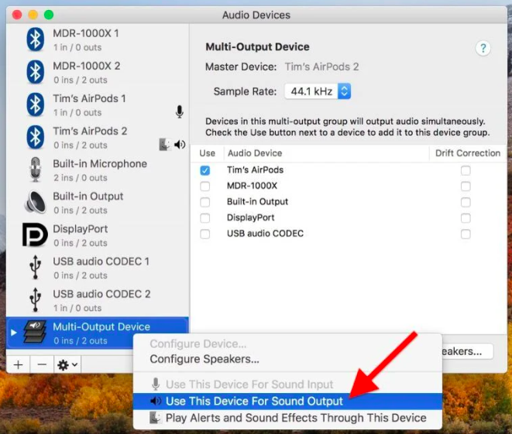
Task: Enable Drift Correction for Built-in Output
Action: click(466, 202)
